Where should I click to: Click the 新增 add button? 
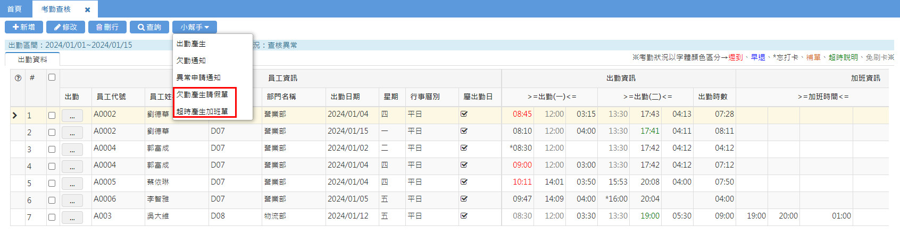(24, 27)
